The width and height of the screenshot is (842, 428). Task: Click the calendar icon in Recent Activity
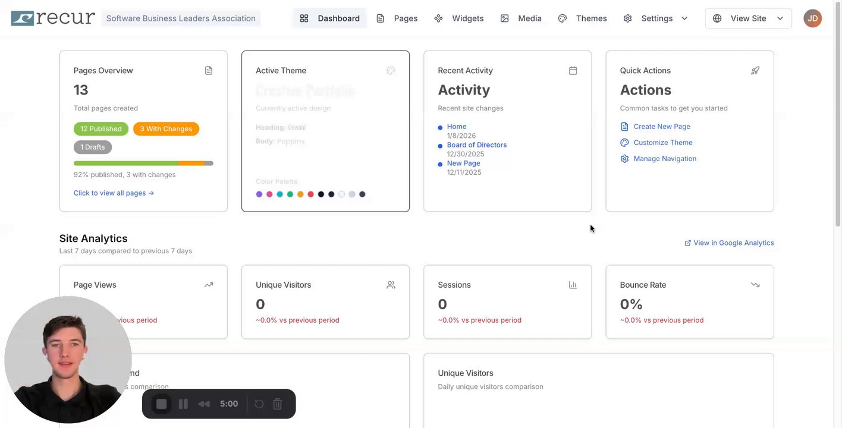(573, 71)
